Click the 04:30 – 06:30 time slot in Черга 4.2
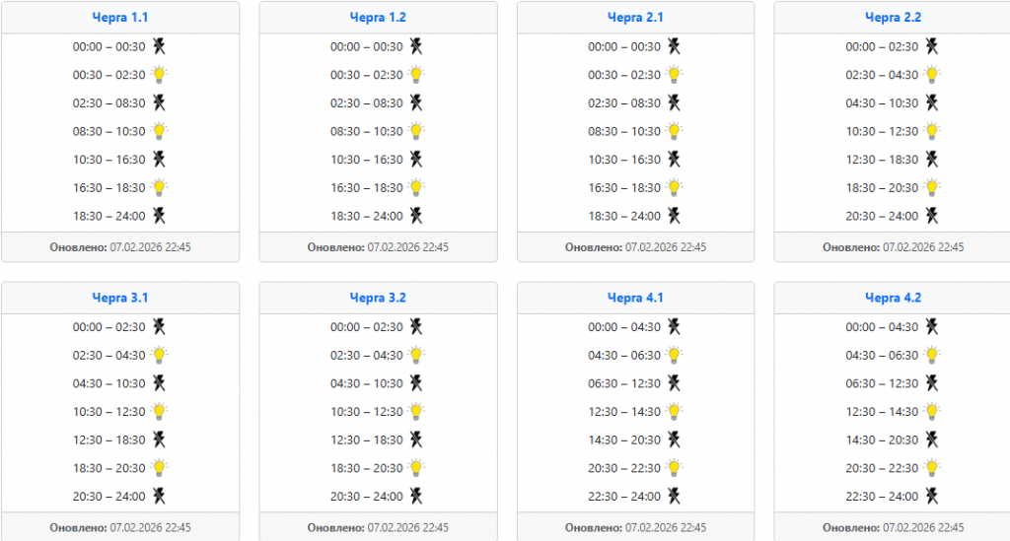The width and height of the screenshot is (1010, 541). [x=882, y=356]
